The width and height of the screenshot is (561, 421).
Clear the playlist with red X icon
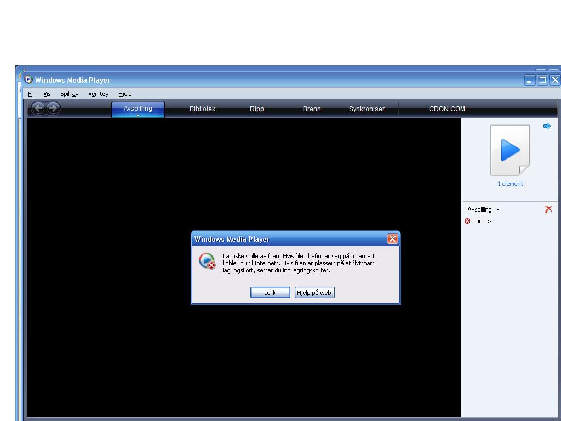point(548,209)
